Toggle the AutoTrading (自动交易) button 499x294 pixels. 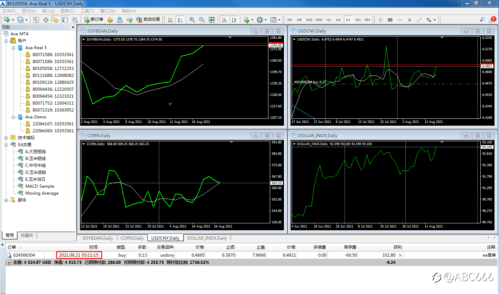[x=148, y=20]
